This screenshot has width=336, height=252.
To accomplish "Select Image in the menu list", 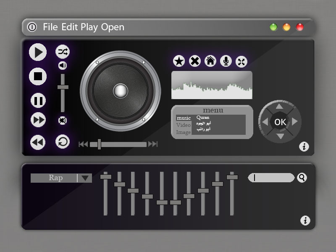I will 184,132.
